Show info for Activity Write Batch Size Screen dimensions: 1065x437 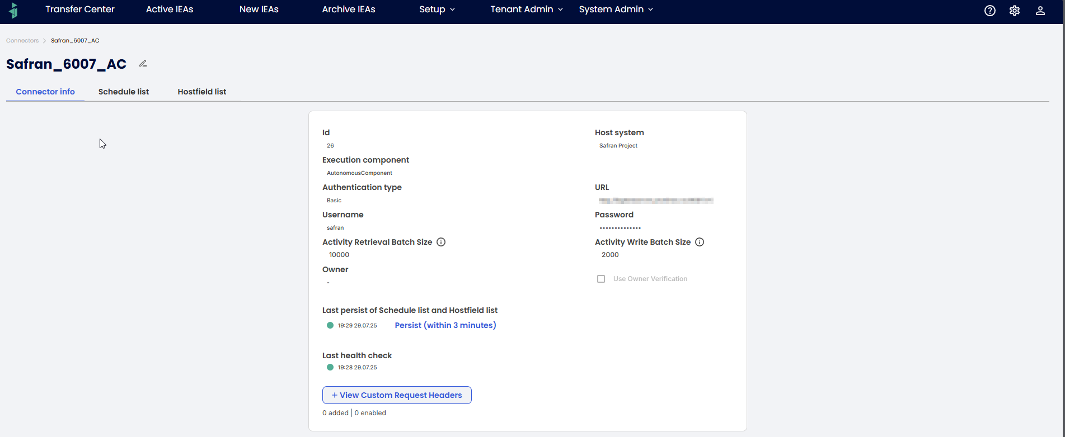point(700,242)
